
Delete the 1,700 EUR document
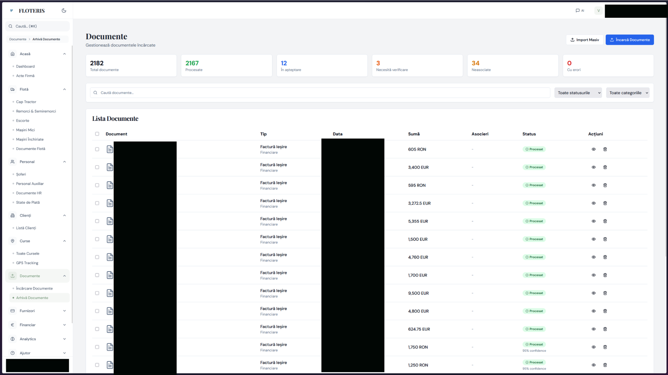tap(605, 275)
